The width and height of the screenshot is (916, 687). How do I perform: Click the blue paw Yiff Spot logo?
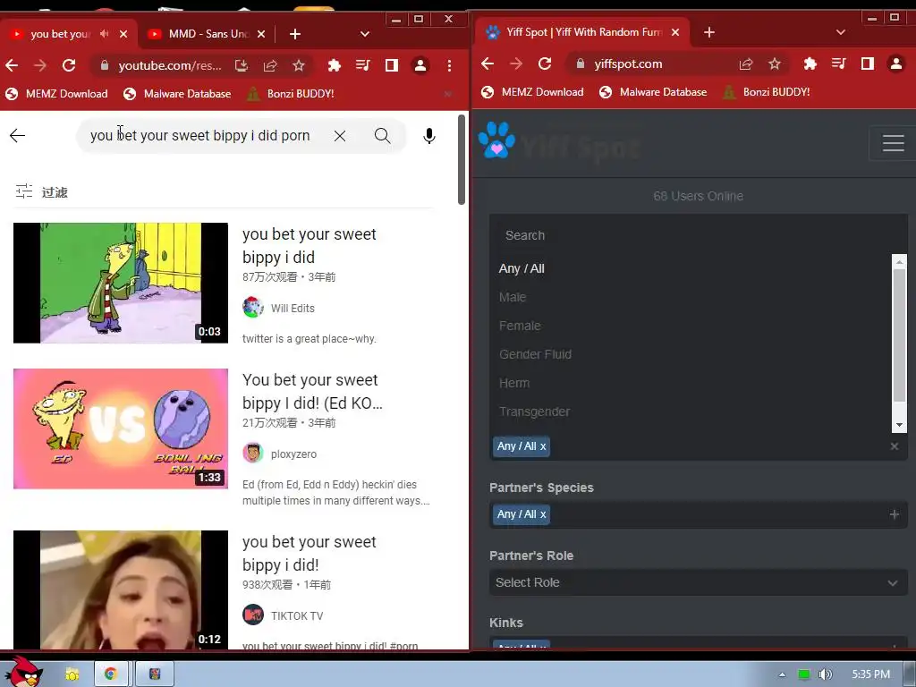point(496,140)
